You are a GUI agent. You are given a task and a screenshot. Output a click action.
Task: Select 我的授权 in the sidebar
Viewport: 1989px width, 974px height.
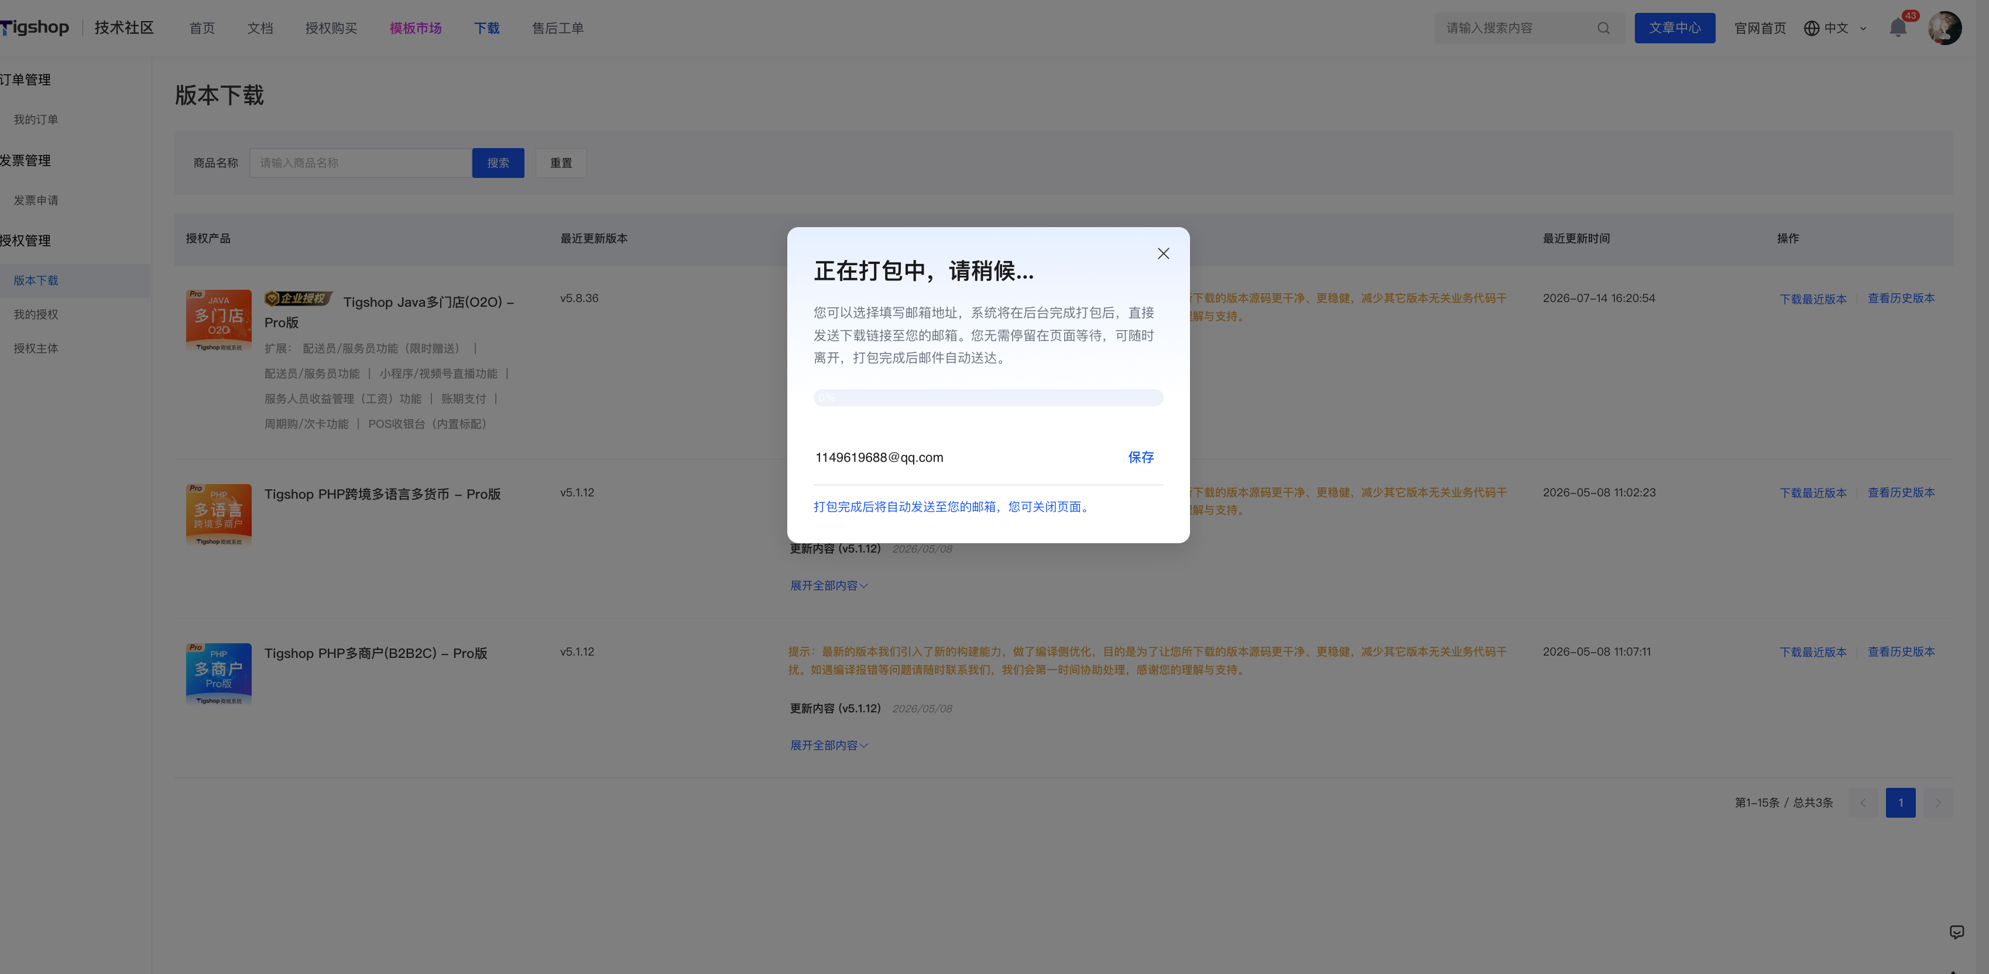coord(36,314)
